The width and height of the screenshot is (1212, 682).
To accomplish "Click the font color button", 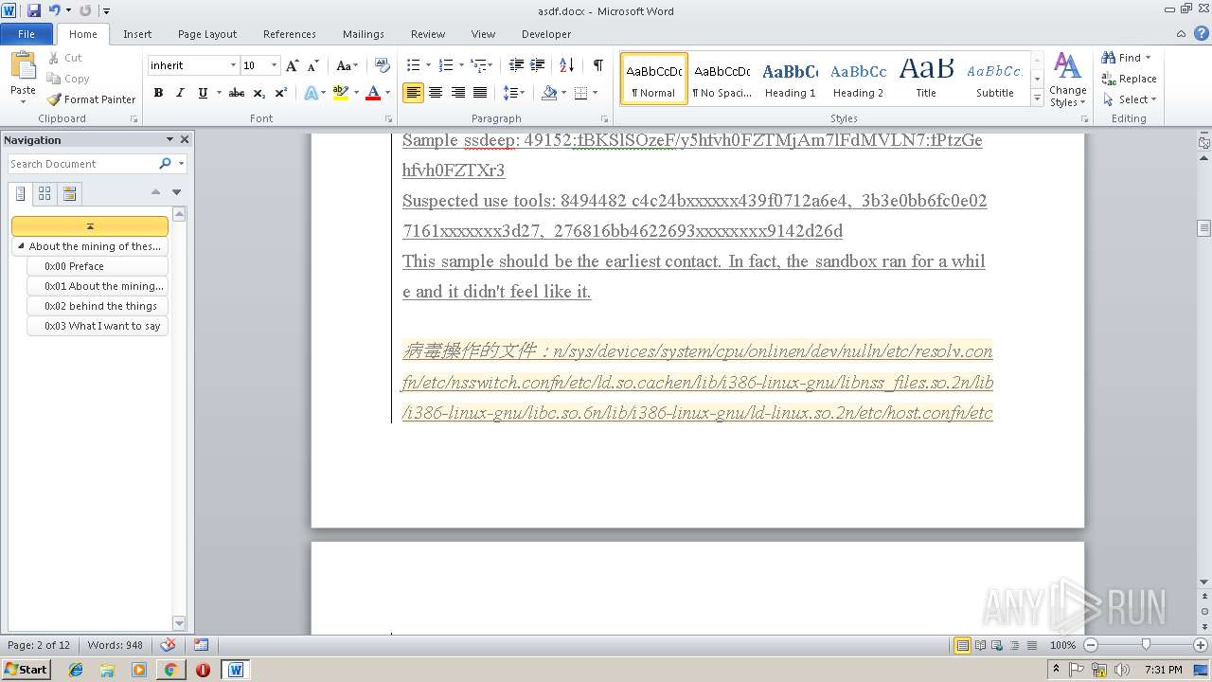I will click(373, 93).
